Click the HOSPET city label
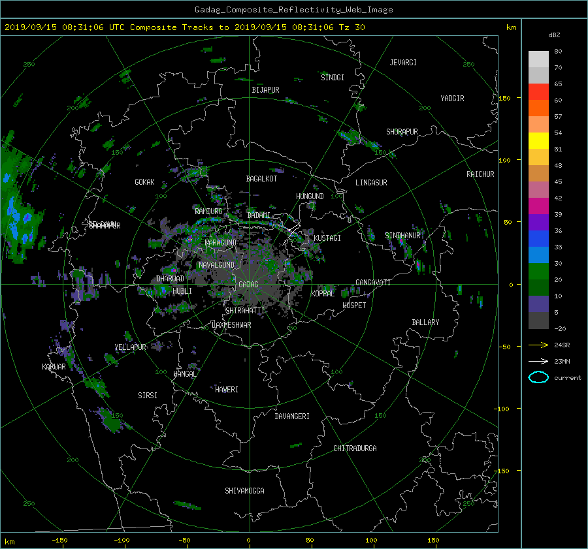 354,306
